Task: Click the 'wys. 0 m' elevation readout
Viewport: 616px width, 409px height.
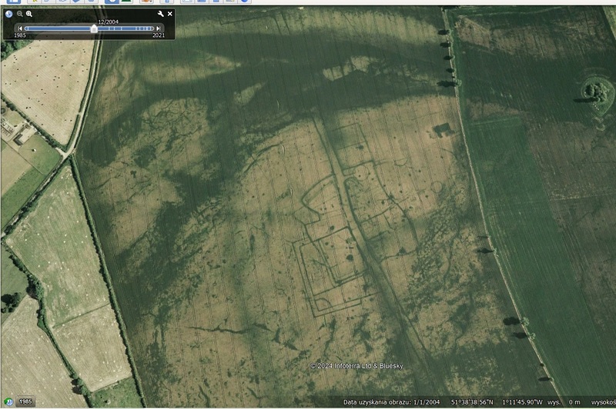Action: (564, 402)
